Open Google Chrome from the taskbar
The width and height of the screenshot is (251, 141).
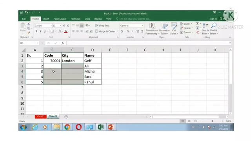coord(67,127)
